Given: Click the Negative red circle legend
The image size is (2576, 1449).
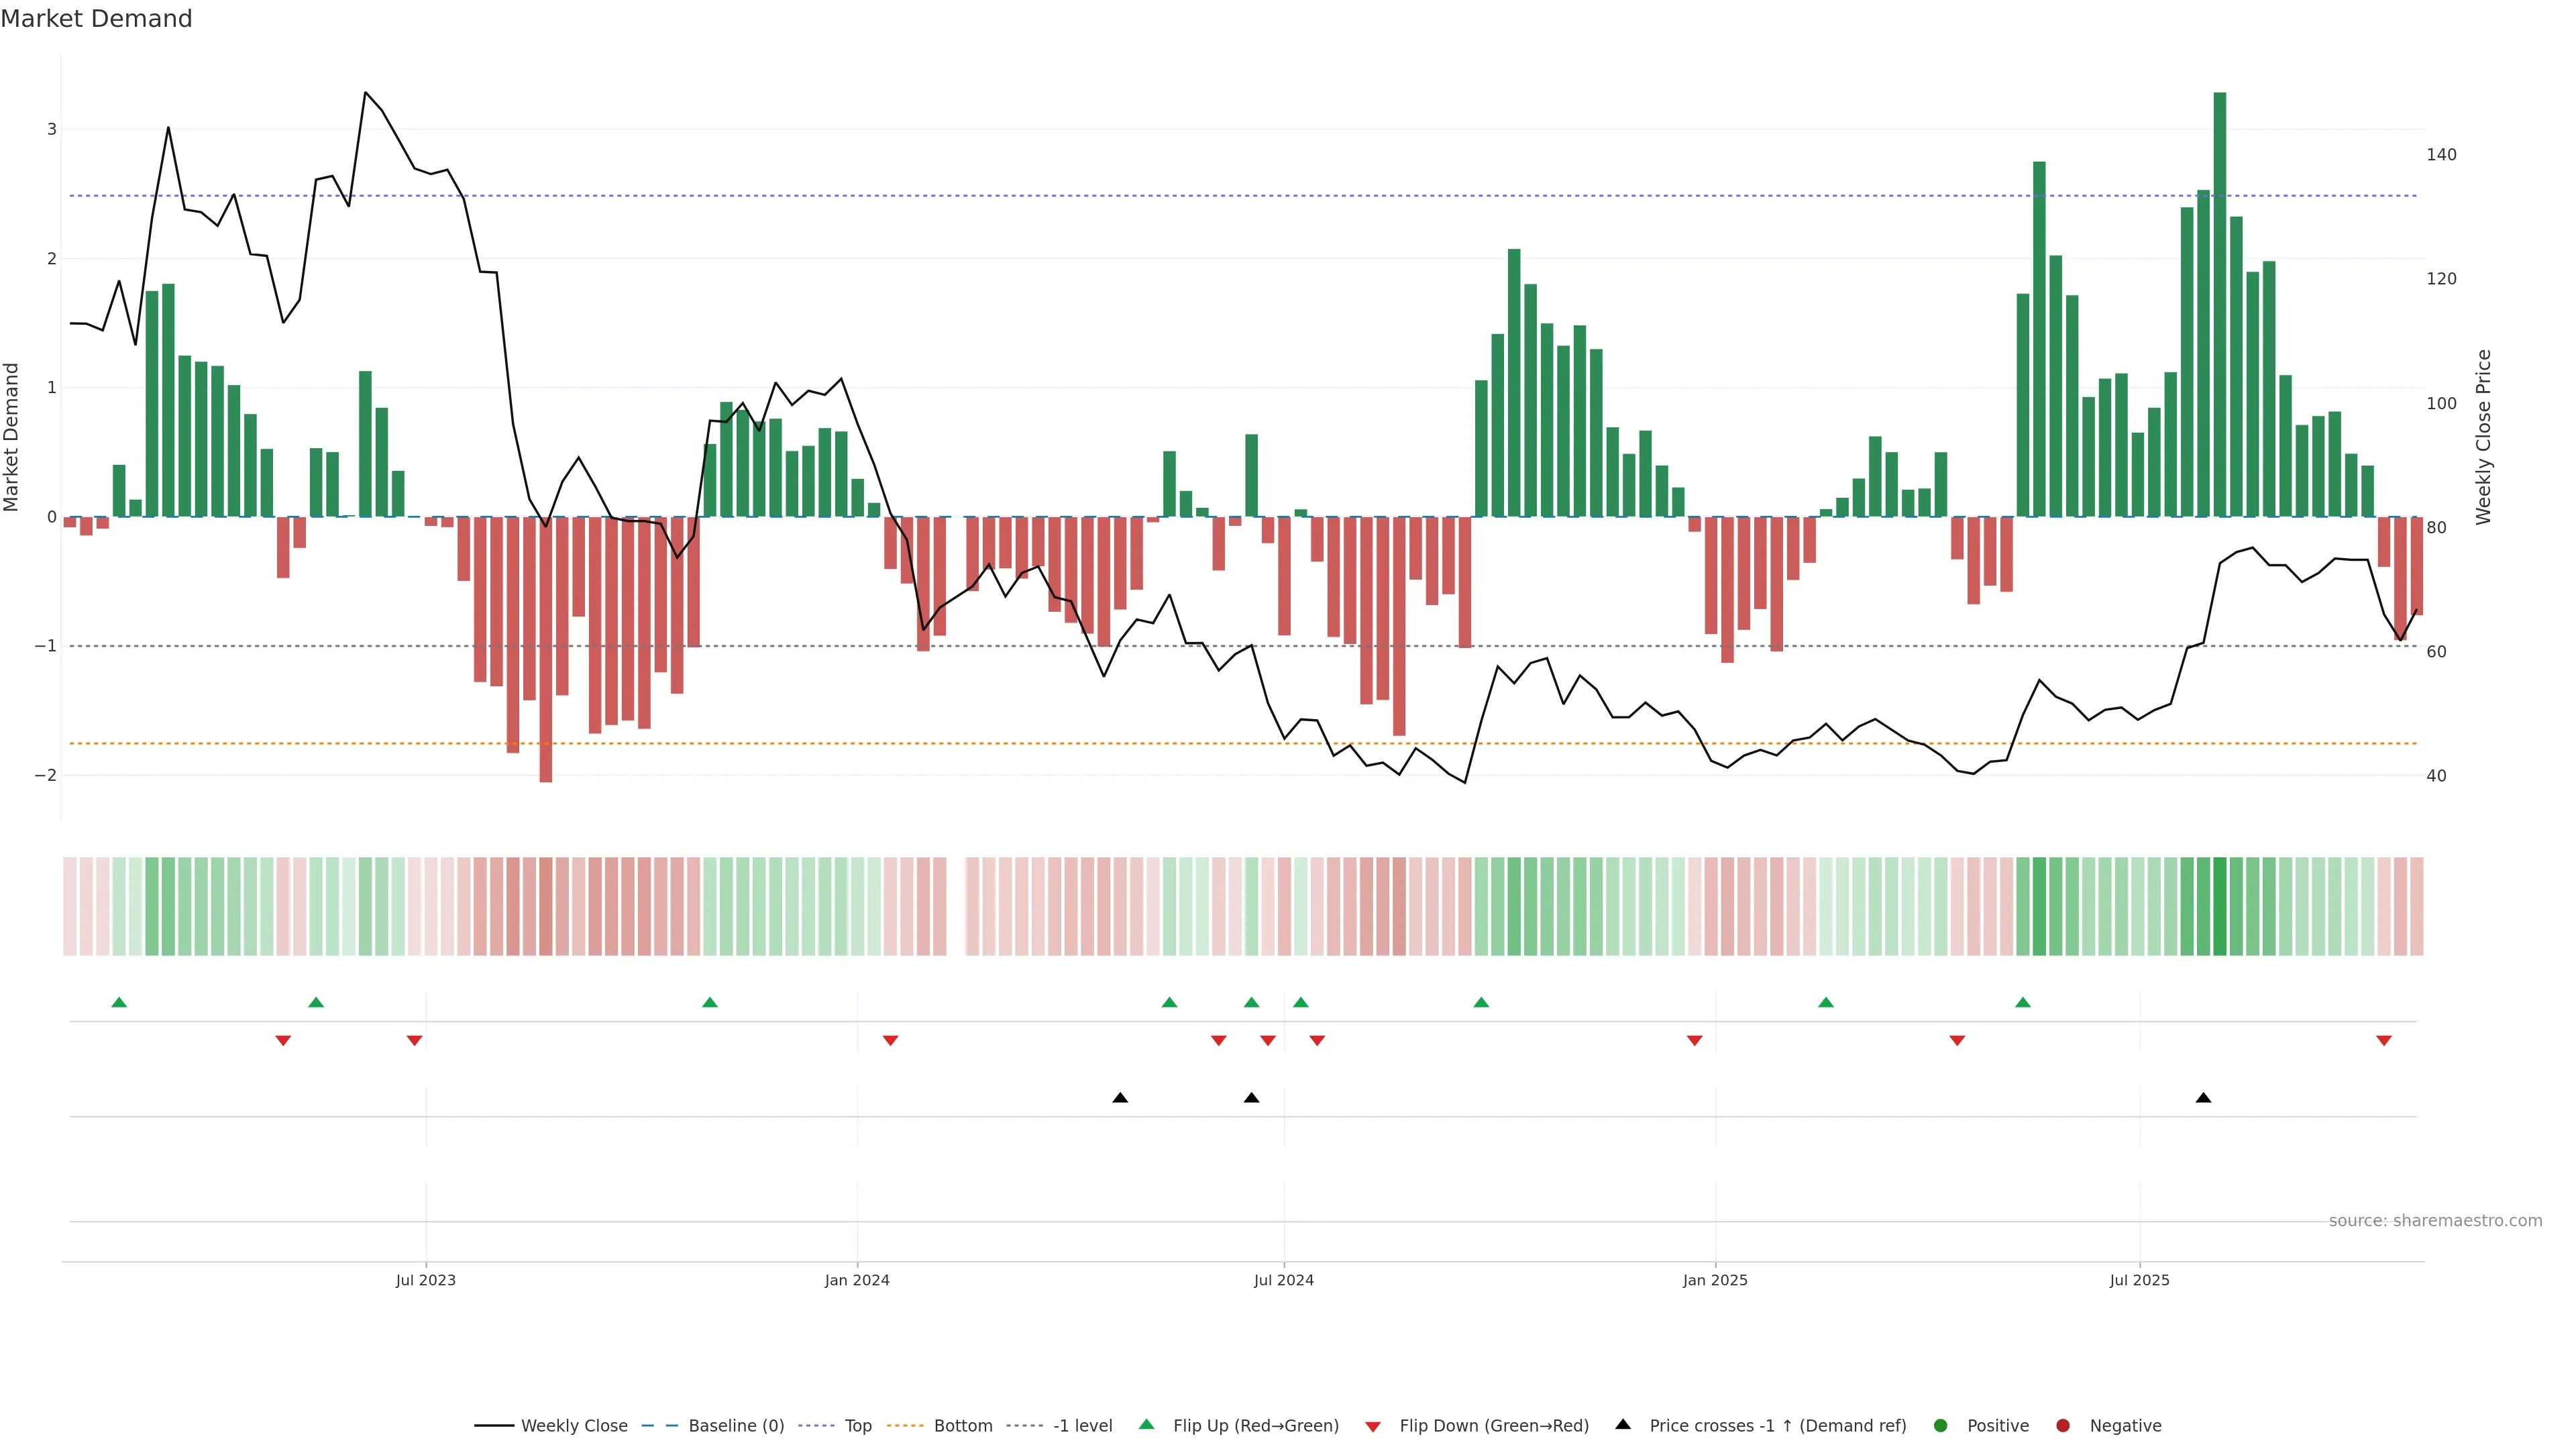Looking at the screenshot, I should click(x=2063, y=1426).
